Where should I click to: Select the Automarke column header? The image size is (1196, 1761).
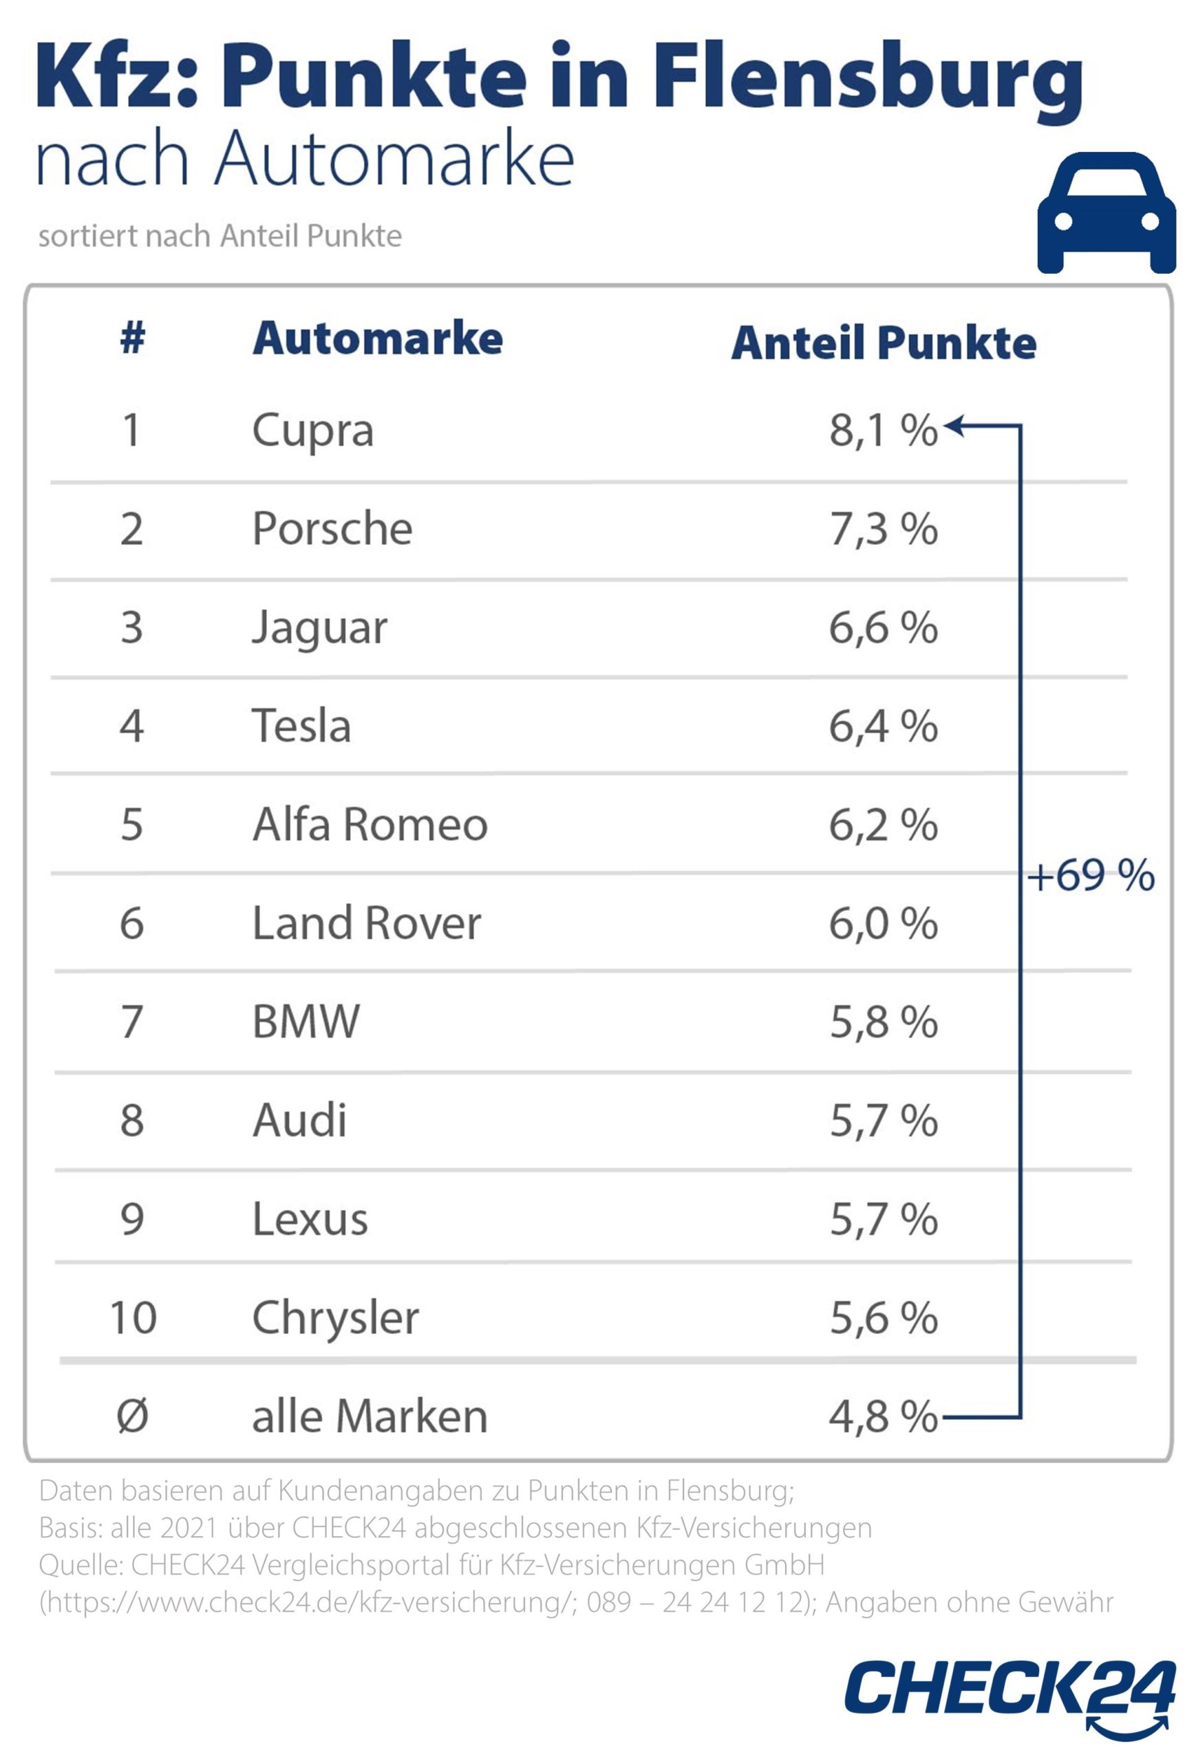pos(377,338)
